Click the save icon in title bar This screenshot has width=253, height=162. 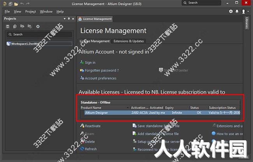(x=11, y=4)
